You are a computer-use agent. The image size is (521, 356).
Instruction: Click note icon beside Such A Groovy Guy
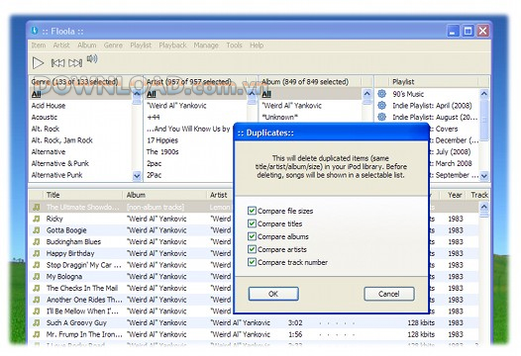tap(37, 322)
